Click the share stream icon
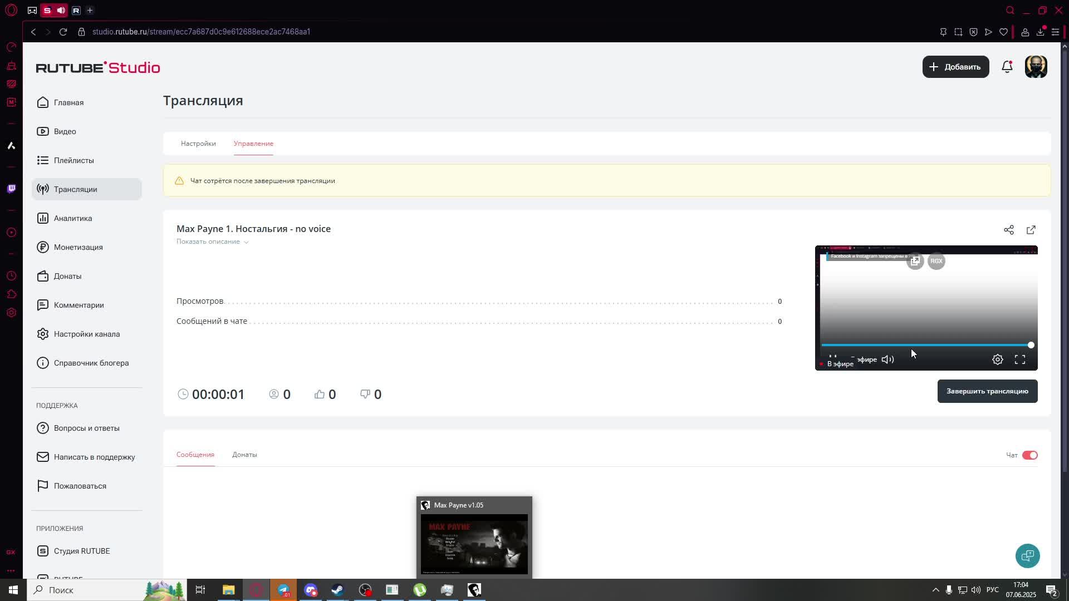 [x=1009, y=230]
